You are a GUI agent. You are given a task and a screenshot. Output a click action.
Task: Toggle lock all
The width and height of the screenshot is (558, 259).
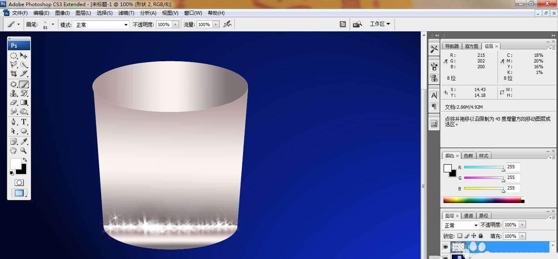click(481, 236)
